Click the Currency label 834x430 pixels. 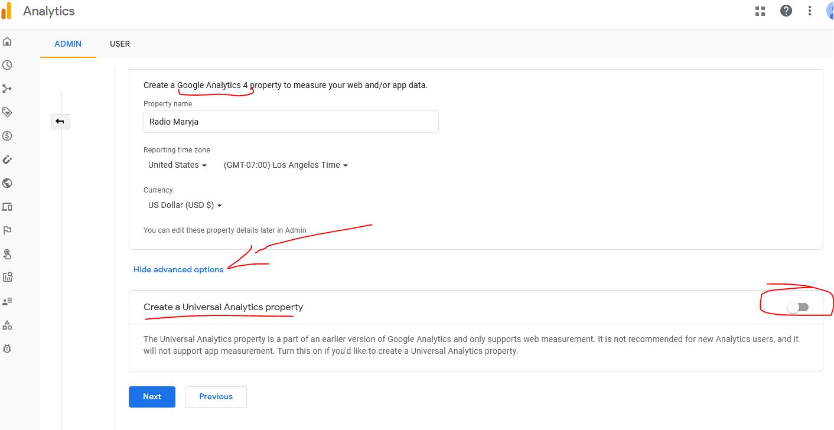(158, 190)
